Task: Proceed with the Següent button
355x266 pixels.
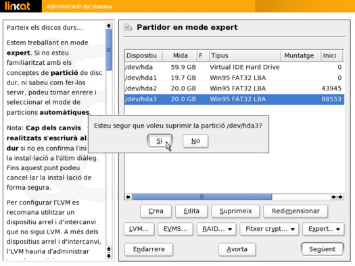Action: [x=322, y=249]
